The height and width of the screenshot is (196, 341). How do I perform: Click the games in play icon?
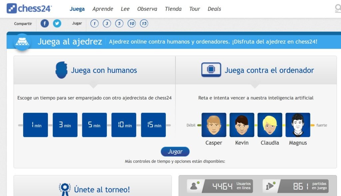[x=270, y=186]
